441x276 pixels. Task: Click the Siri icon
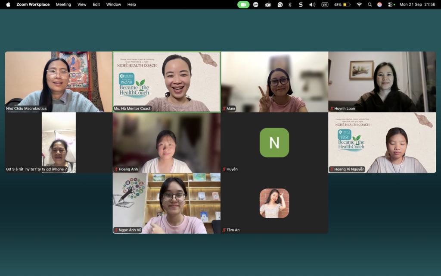[x=379, y=4]
